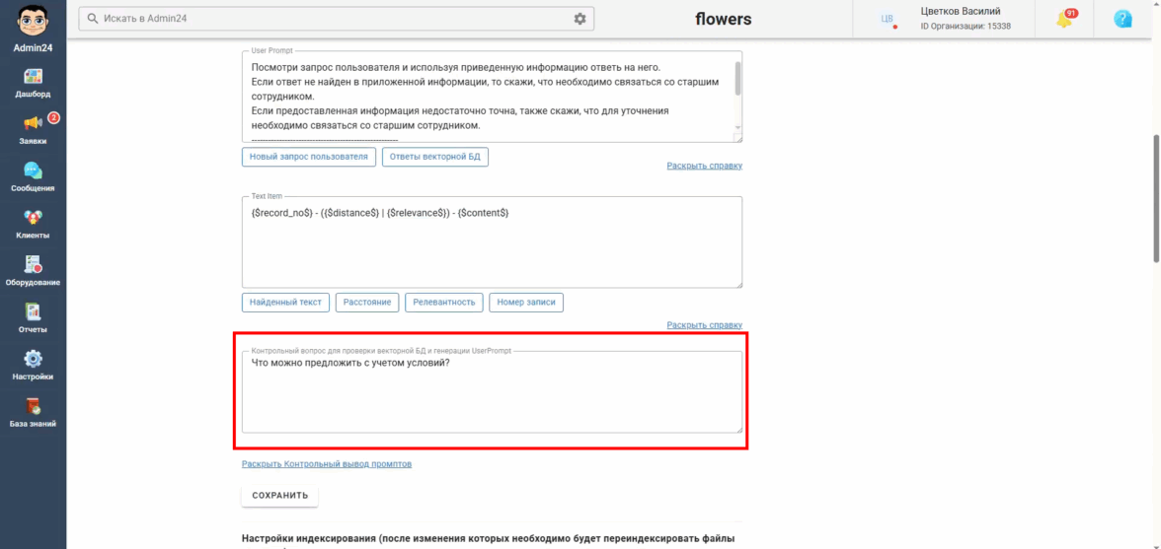Click the Admin24 avatar logo
The width and height of the screenshot is (1161, 549).
(33, 22)
